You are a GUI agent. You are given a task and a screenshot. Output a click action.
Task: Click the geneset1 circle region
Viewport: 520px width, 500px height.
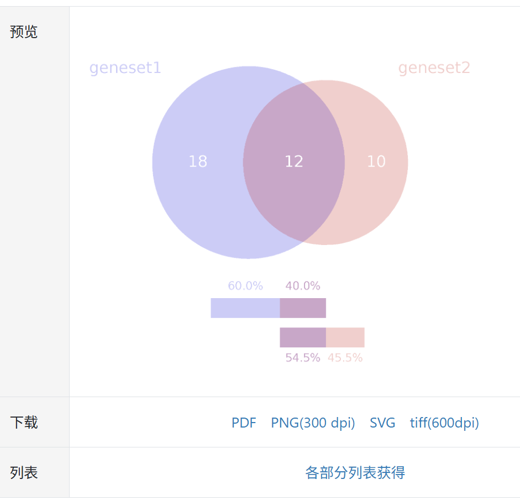point(199,162)
